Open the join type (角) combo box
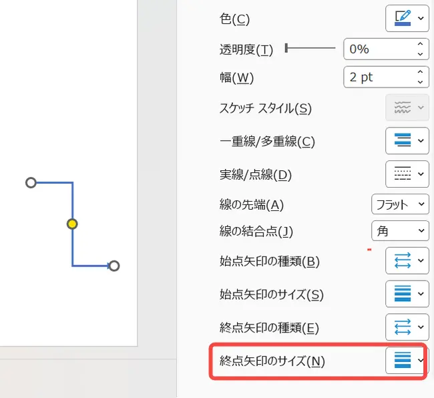The image size is (434, 398). coord(400,230)
